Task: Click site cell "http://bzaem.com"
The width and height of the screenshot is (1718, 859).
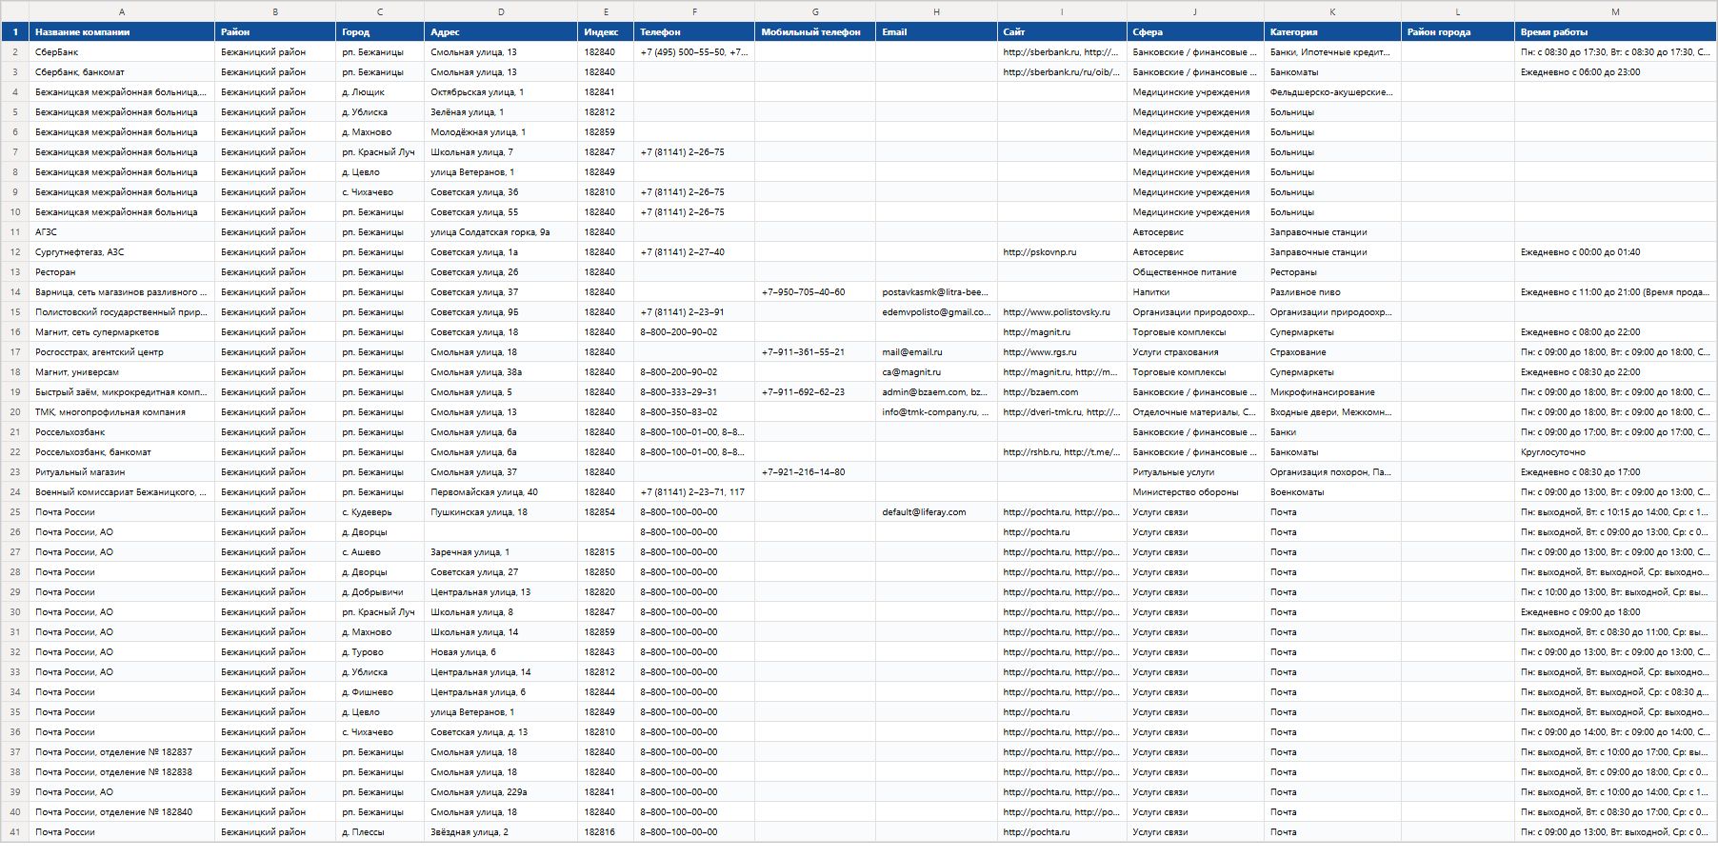Action: (1062, 392)
